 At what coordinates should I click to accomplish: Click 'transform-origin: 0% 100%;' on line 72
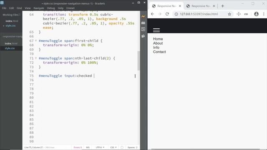[x=71, y=62]
